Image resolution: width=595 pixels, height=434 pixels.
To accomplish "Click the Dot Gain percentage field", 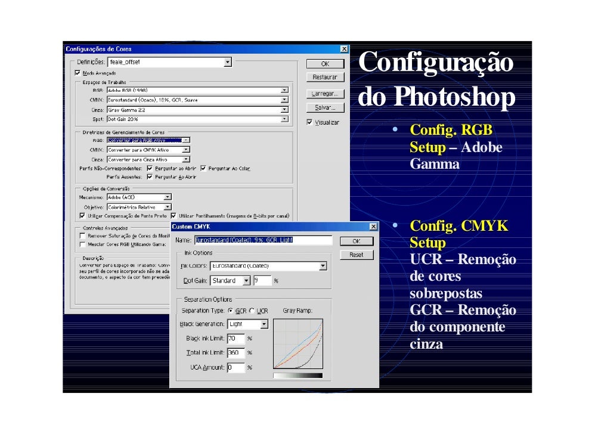I will (262, 281).
